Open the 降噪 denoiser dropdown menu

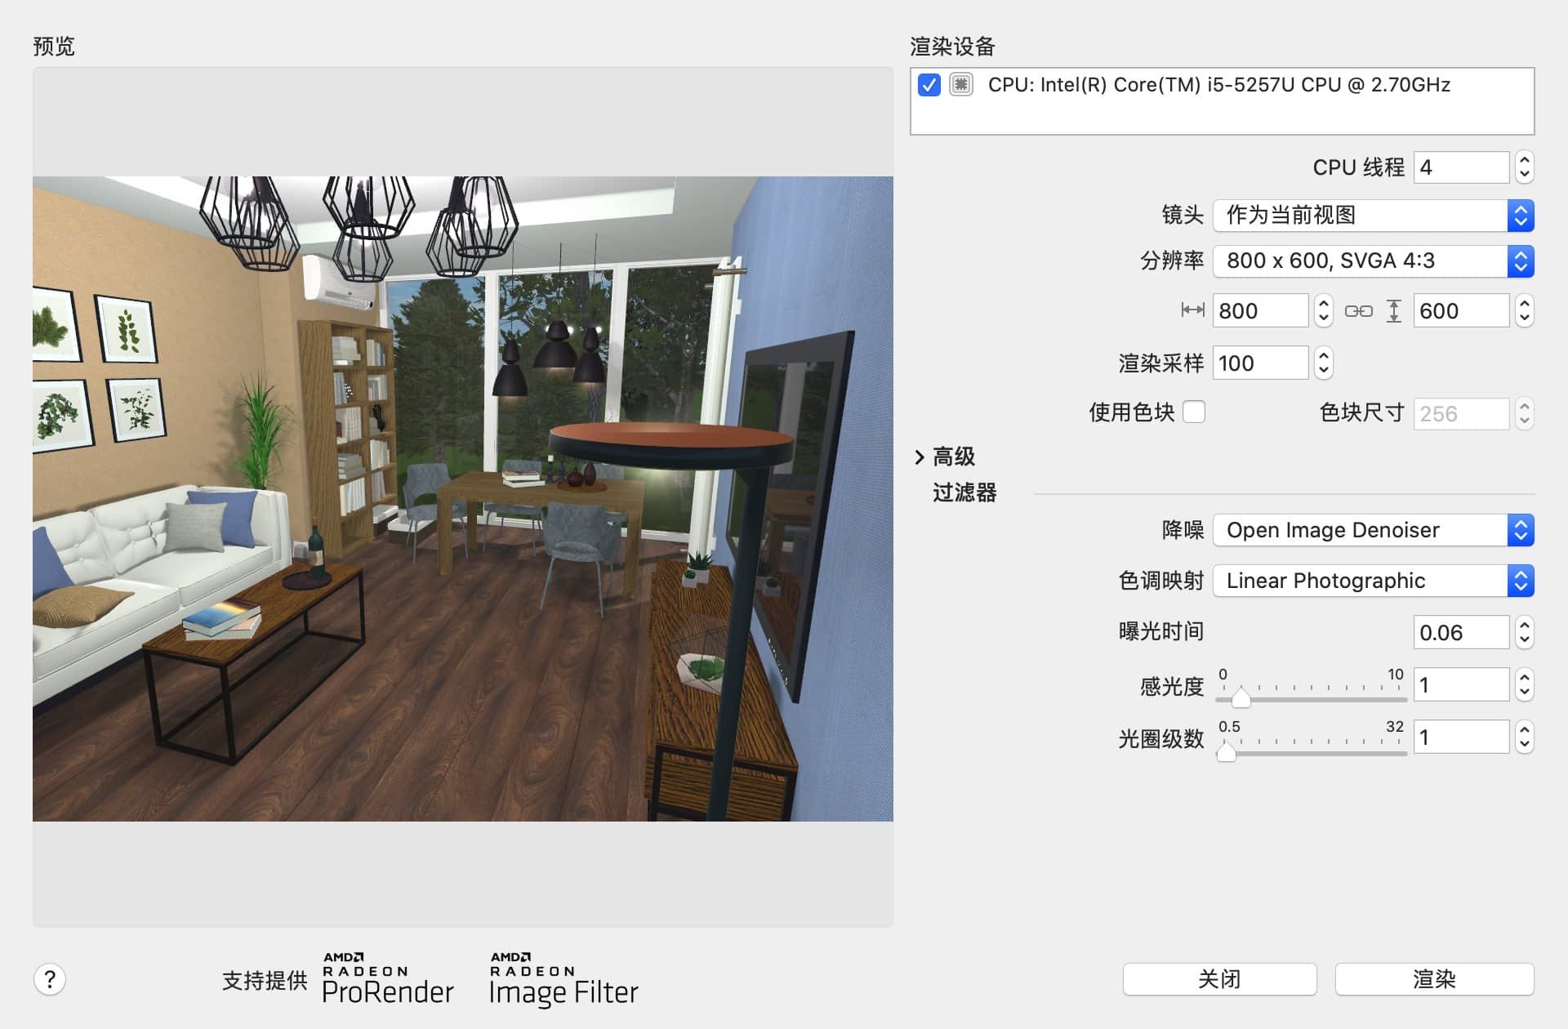pyautogui.click(x=1373, y=528)
